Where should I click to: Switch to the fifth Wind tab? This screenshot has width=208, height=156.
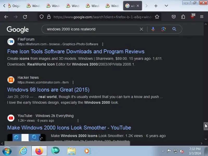point(113,6)
